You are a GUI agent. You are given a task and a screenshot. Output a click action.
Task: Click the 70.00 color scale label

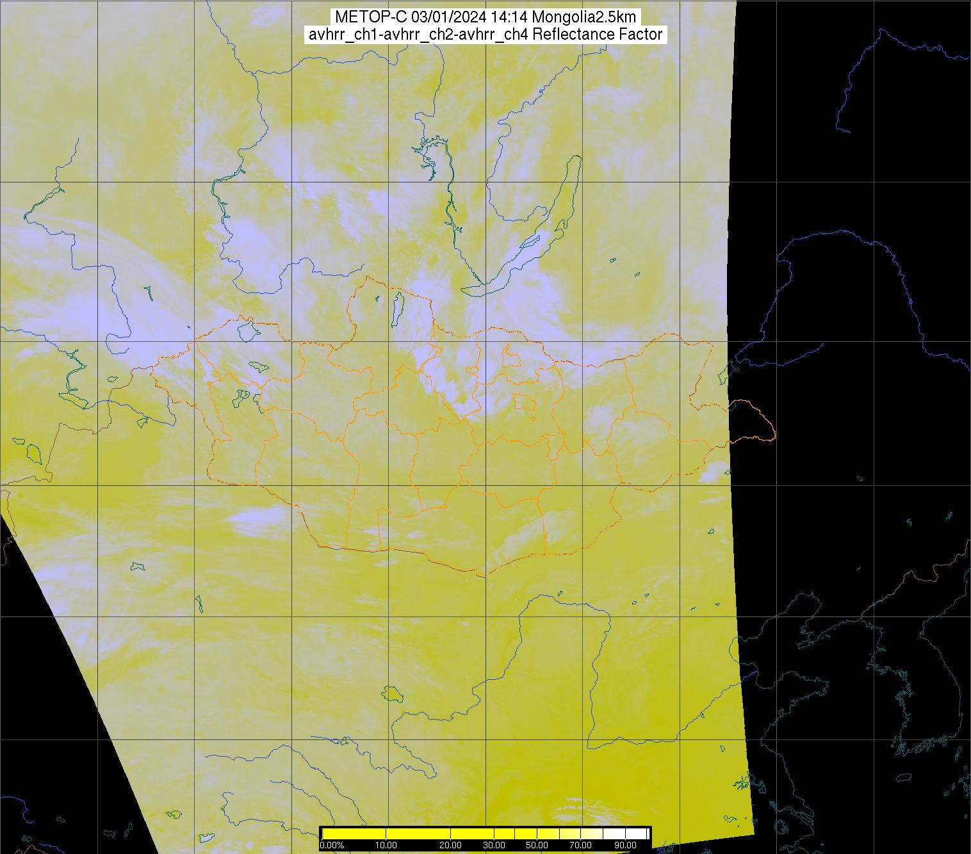tap(580, 845)
